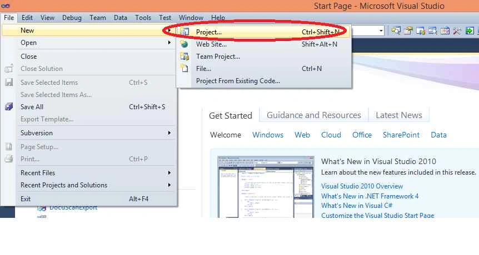Open the Edit menu
The height and width of the screenshot is (255, 479).
pos(27,18)
